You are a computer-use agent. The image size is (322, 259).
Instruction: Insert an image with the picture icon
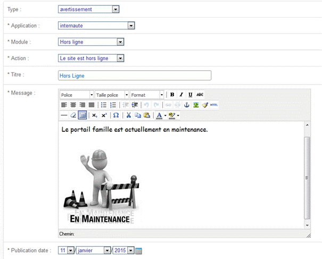(196, 105)
